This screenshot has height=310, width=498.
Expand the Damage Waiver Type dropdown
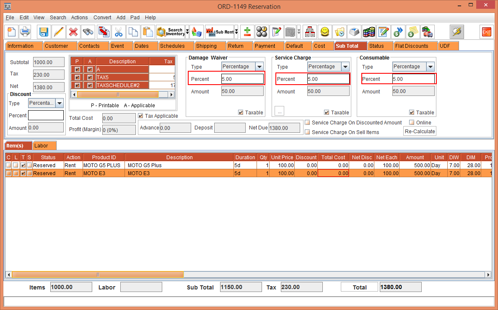point(259,67)
